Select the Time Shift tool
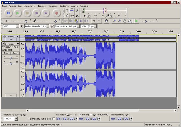The width and height of the screenshot is (181, 127). tap(72, 16)
